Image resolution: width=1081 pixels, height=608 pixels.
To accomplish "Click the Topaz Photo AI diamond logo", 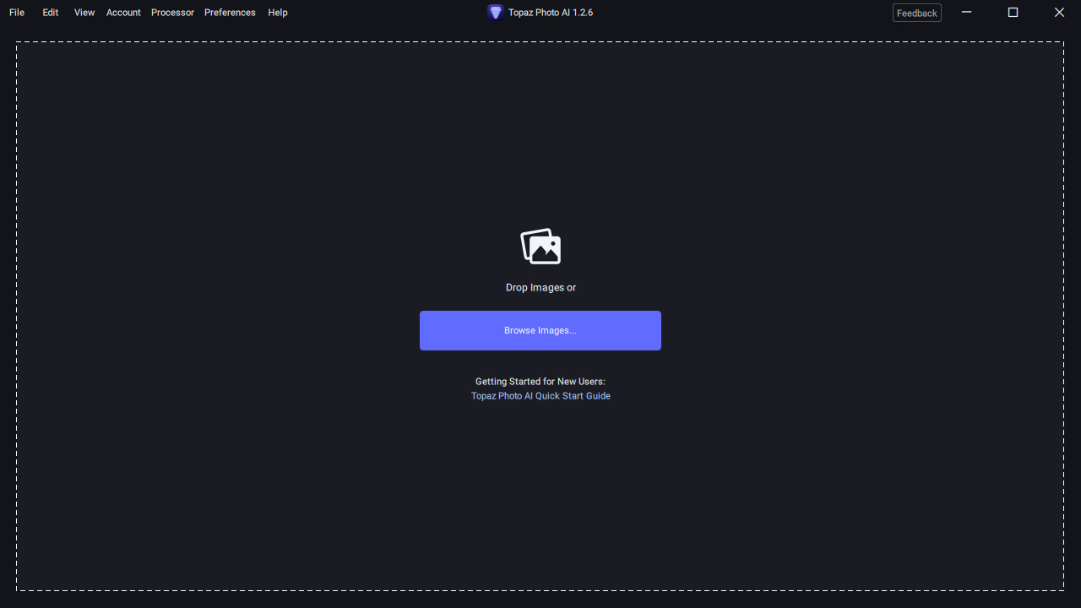I will 496,12.
